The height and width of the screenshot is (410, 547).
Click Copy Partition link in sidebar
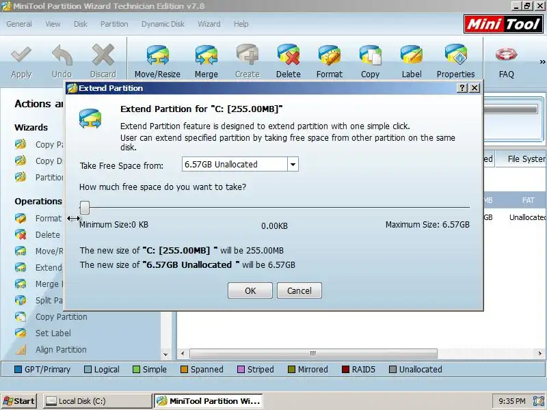click(62, 317)
